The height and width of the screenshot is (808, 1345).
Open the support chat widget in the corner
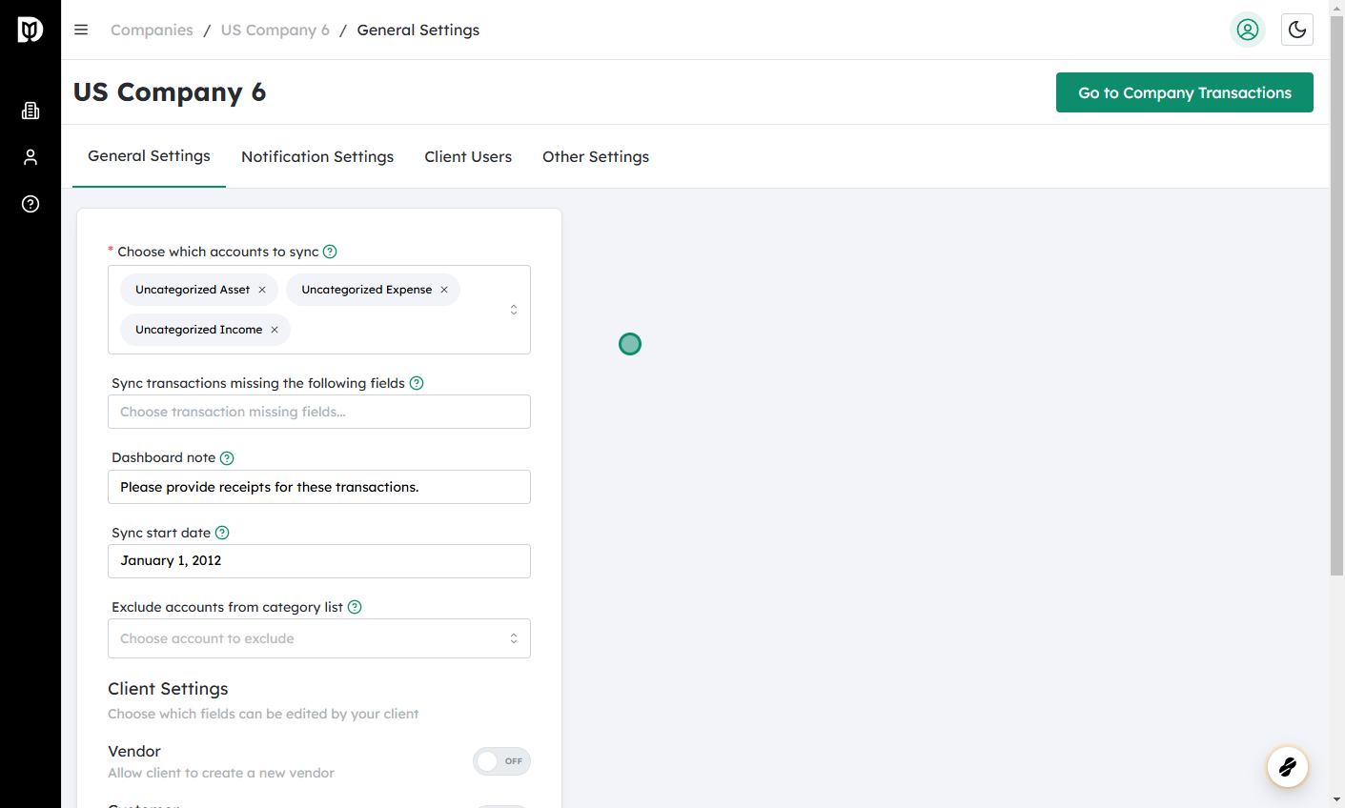tap(1287, 766)
